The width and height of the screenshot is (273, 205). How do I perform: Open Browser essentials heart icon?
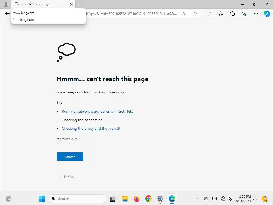(244, 14)
